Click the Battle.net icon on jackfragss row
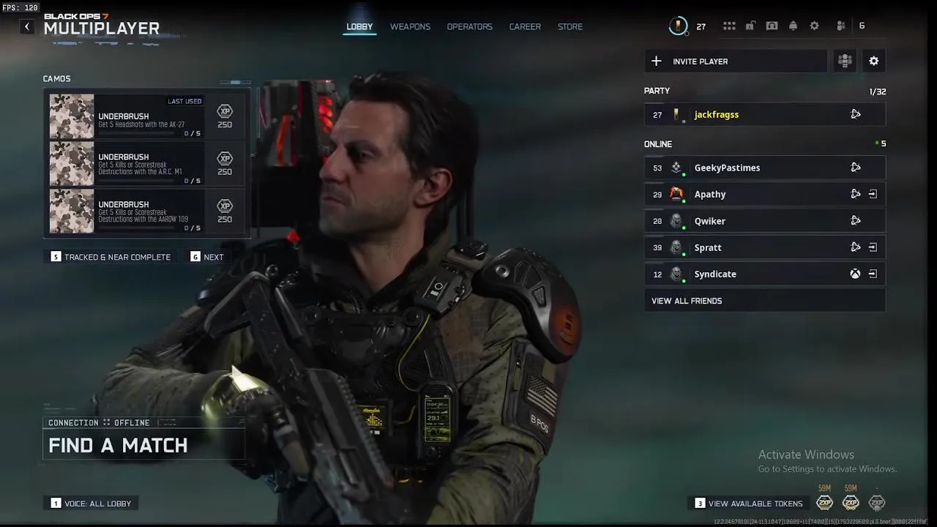 pyautogui.click(x=855, y=114)
